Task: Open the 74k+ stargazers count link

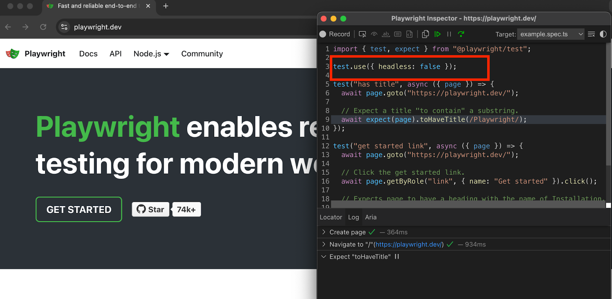Action: click(x=186, y=209)
